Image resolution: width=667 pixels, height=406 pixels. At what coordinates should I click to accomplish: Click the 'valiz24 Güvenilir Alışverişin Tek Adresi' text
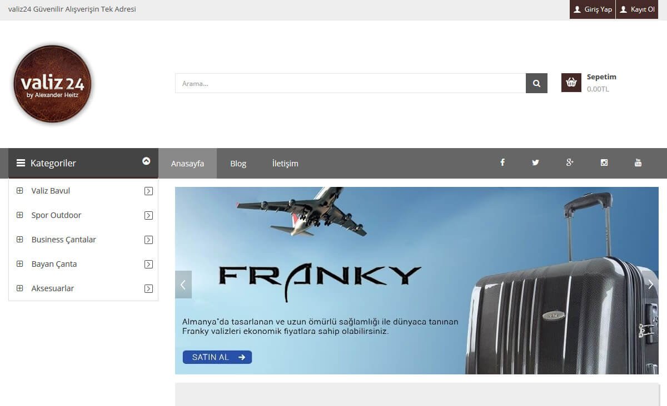click(x=72, y=9)
